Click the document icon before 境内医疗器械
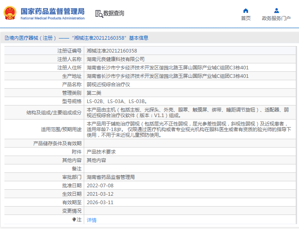The height and width of the screenshot is (229, 299). click(7, 38)
